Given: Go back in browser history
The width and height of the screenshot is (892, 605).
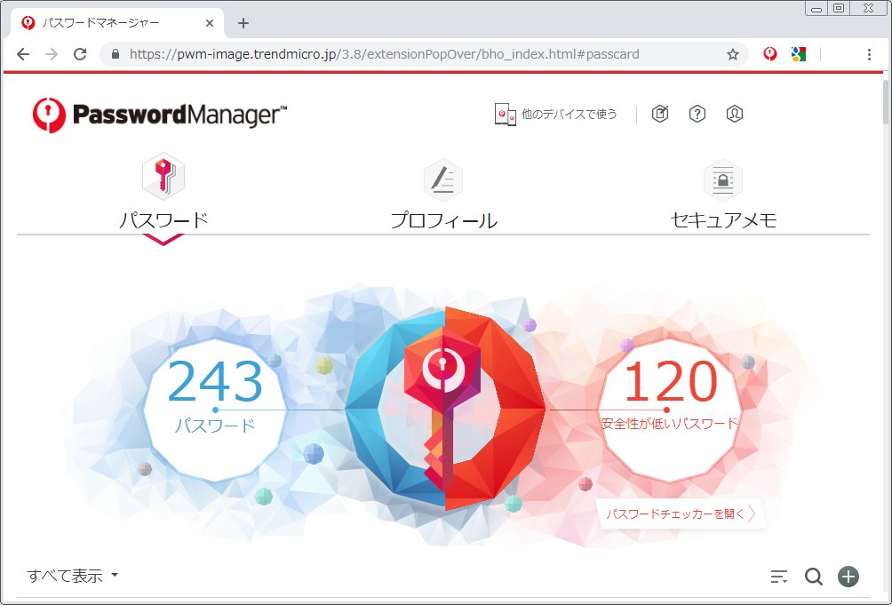Looking at the screenshot, I should (x=23, y=54).
